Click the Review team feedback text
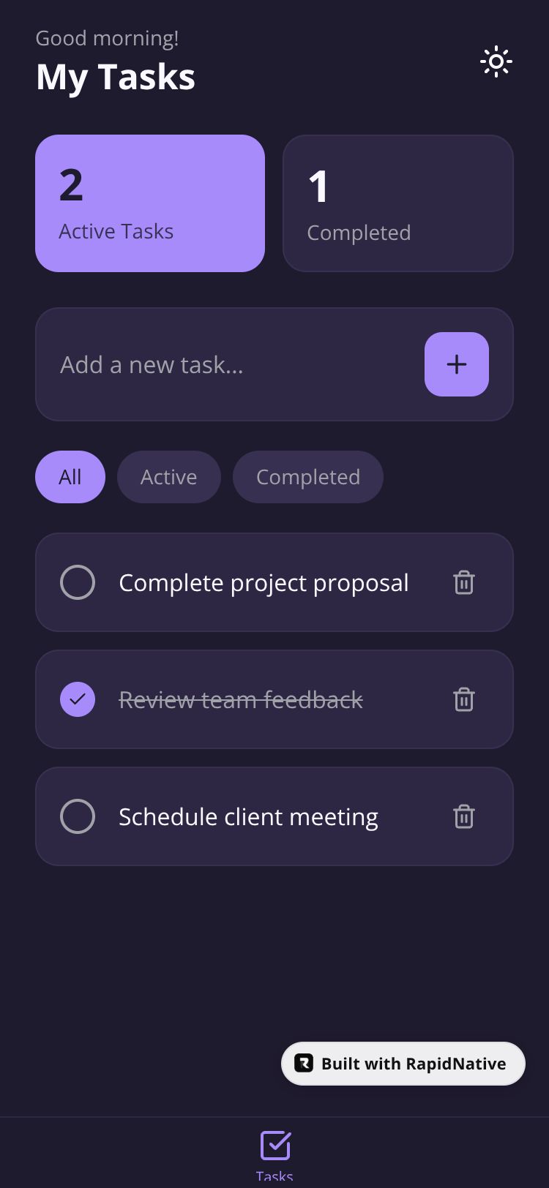549x1188 pixels. pos(241,700)
